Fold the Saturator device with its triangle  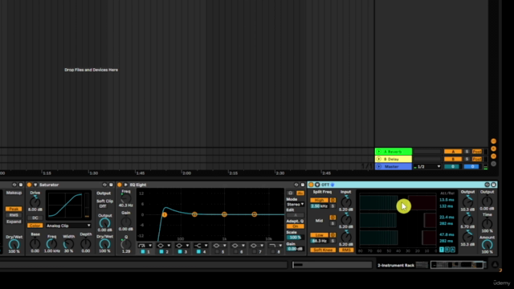tap(35, 185)
